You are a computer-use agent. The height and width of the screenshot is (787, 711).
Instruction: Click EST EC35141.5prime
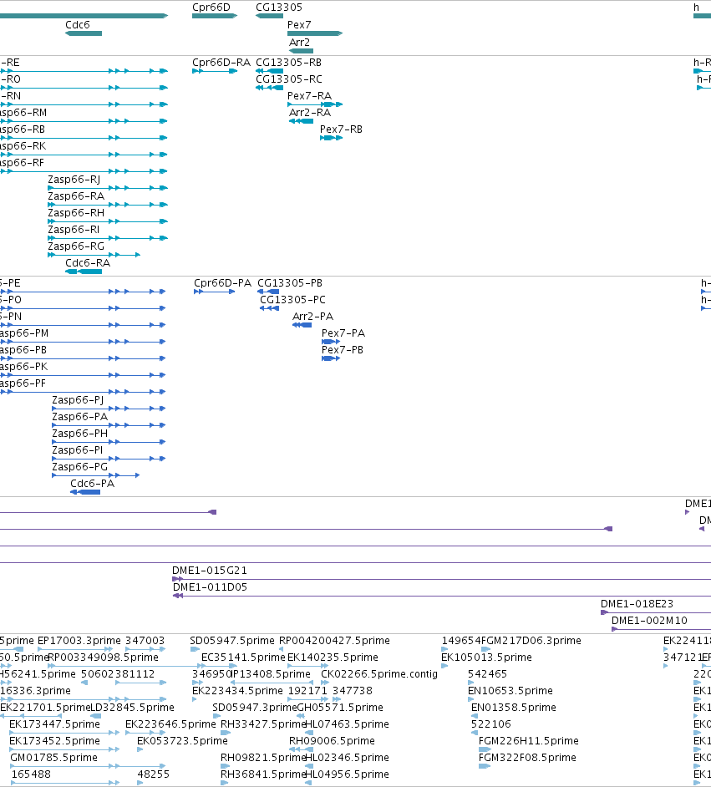[243, 657]
